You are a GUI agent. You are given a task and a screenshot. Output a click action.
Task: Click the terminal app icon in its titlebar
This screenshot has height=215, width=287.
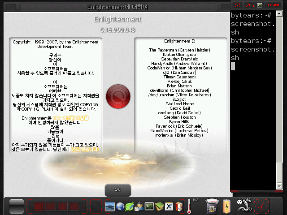(x=259, y=5)
